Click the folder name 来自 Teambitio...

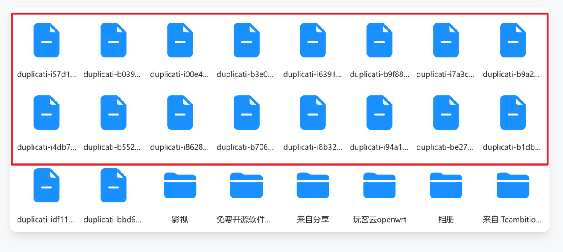coord(513,220)
